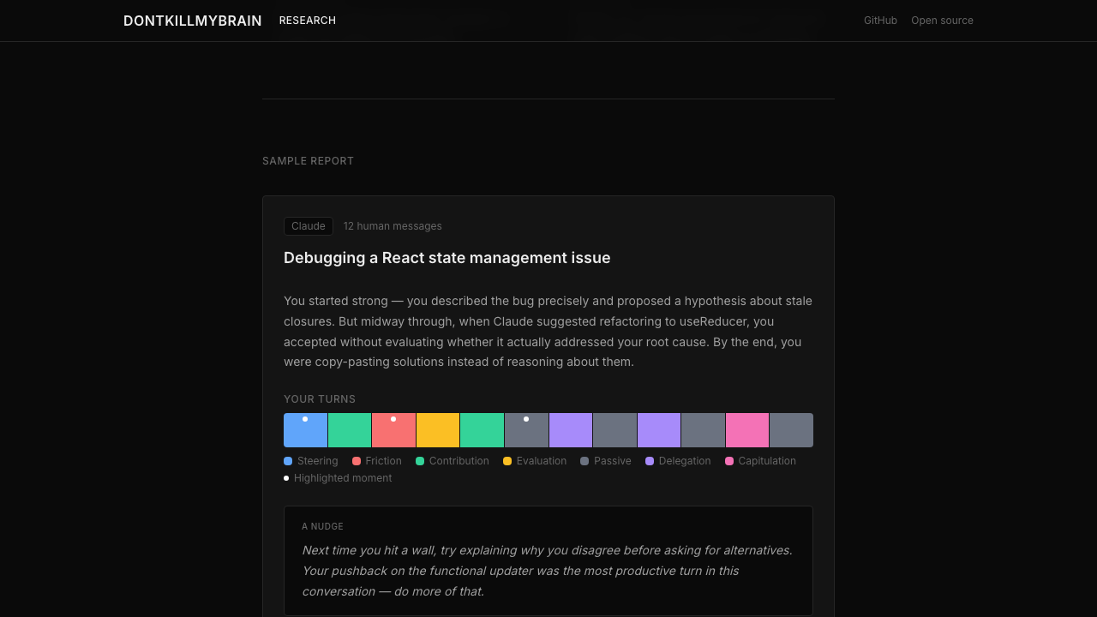Viewport: 1097px width, 617px height.
Task: Click the Steering legend blue dot
Action: [x=288, y=461]
